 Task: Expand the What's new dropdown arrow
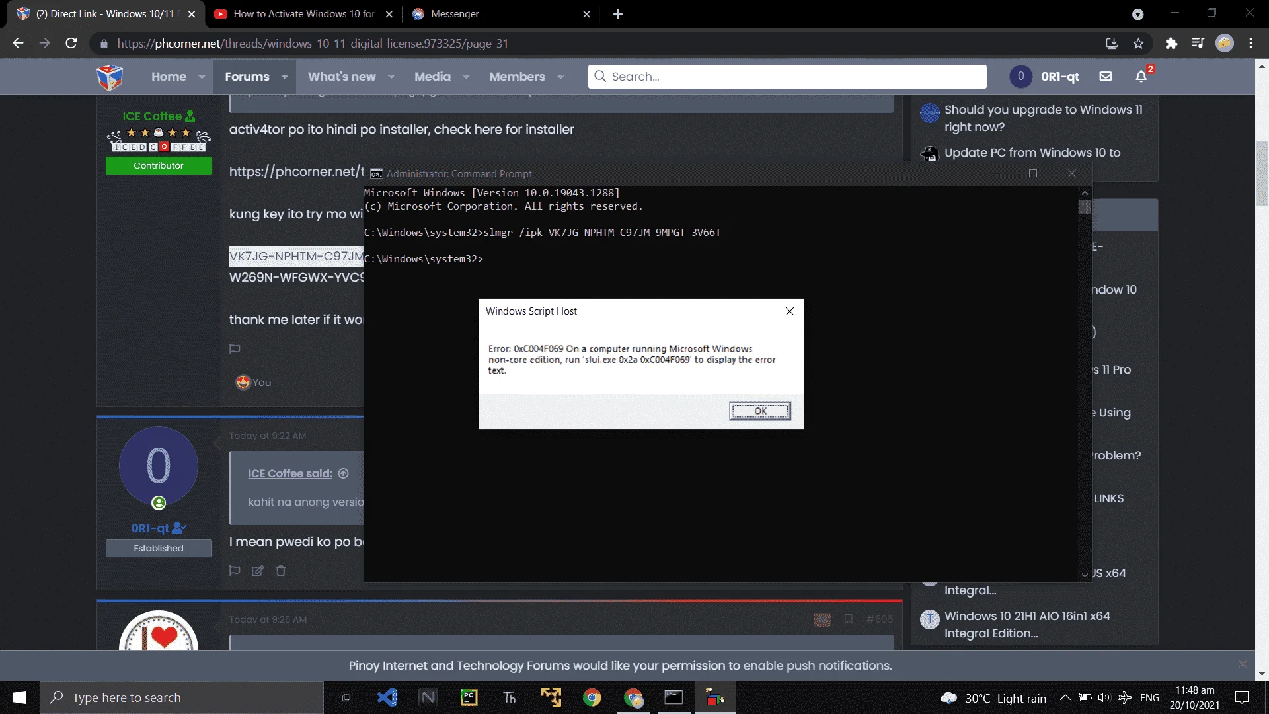pos(391,77)
